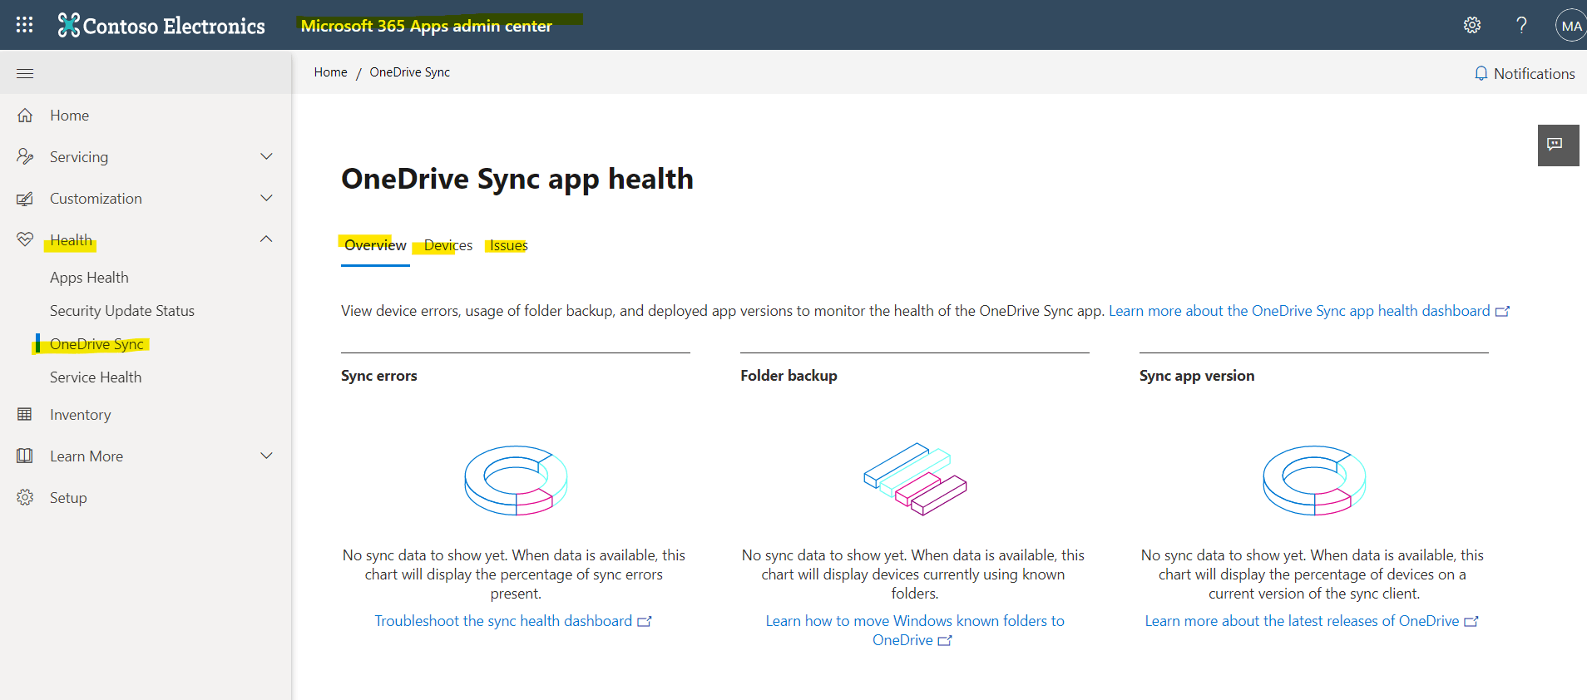Open Security Update Status page
Viewport: 1587px width, 700px height.
coord(122,311)
